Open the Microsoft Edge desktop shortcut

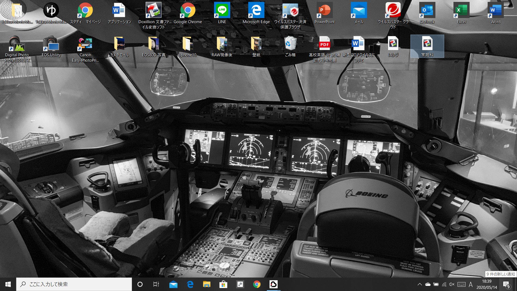(x=256, y=13)
